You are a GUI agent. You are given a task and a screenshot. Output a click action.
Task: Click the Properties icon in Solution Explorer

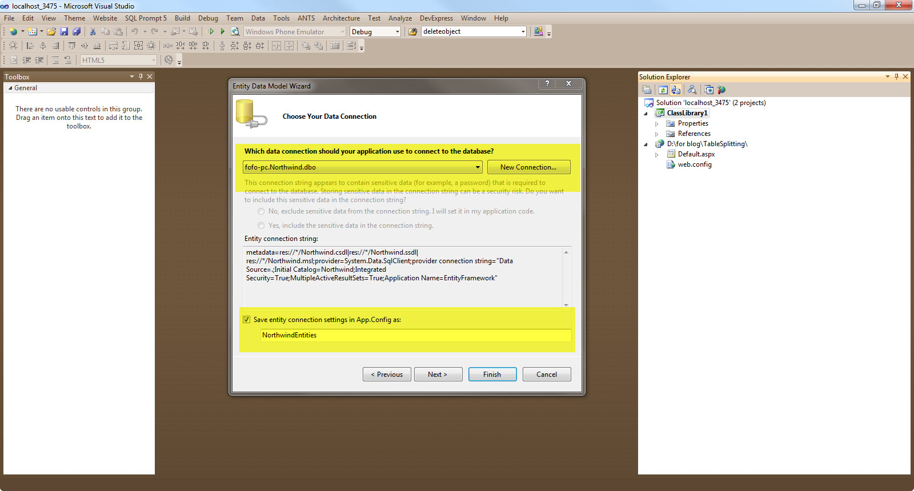[x=647, y=90]
